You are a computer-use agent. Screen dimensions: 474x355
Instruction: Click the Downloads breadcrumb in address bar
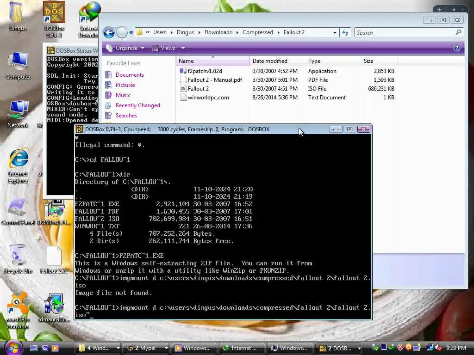tap(218, 32)
